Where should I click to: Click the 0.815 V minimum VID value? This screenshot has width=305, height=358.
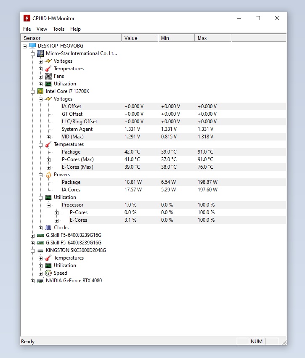pyautogui.click(x=169, y=137)
